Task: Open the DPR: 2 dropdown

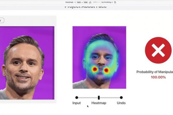Action: 96,2
